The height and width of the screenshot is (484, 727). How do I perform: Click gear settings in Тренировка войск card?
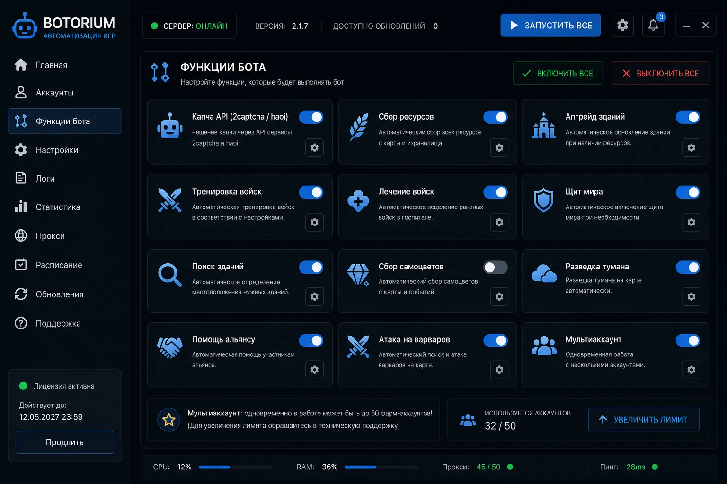click(315, 222)
